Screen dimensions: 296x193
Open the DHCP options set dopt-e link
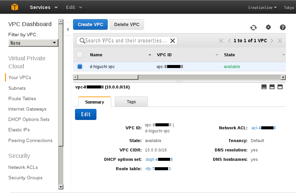[x=159, y=159]
